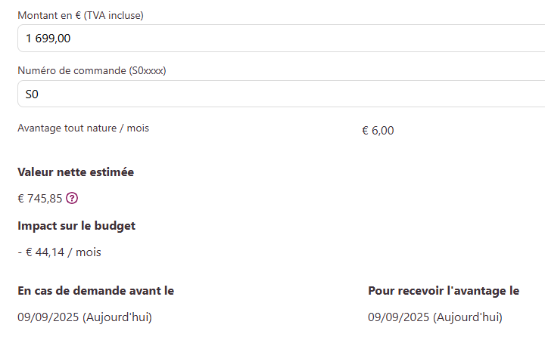Click the help icon beside € 745,85

[72, 199]
